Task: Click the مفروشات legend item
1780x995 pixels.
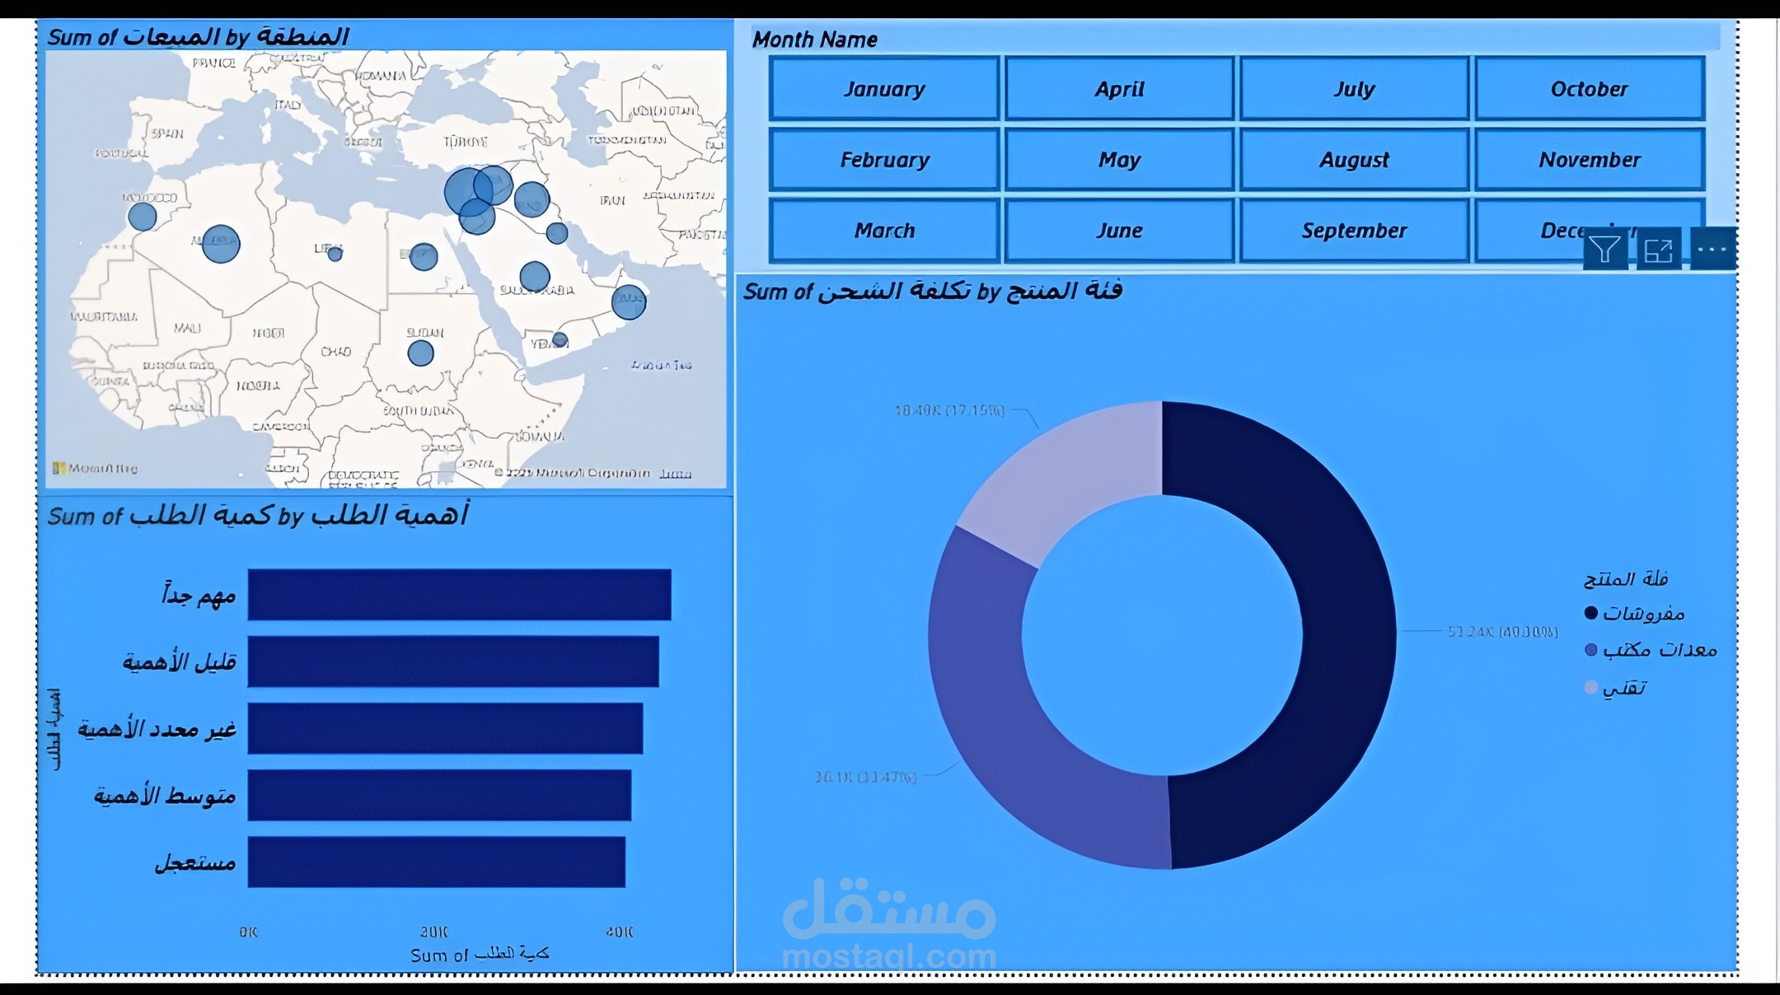Action: tap(1635, 614)
